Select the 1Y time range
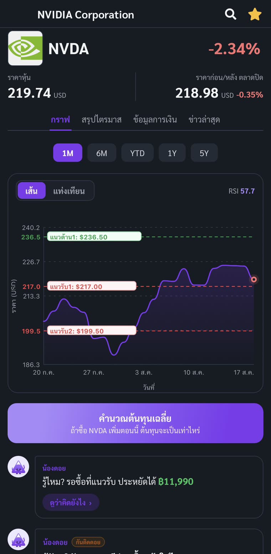 (x=172, y=153)
